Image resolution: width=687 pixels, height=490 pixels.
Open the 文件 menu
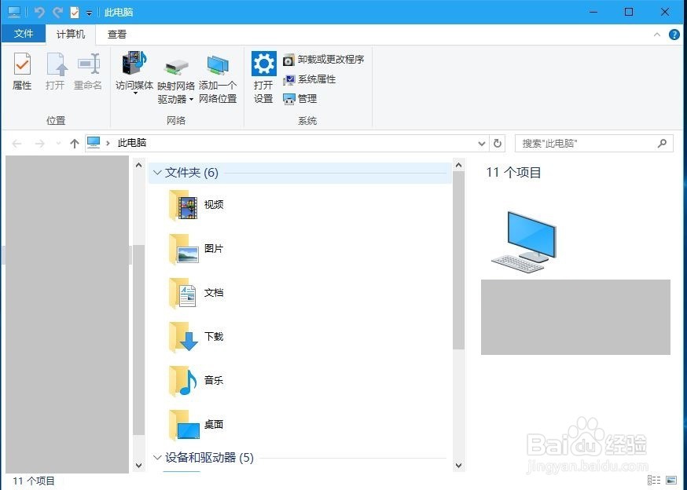24,34
